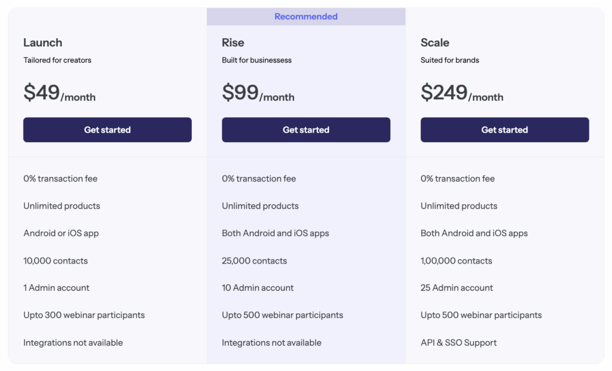Viewport: 612px width, 371px height.
Task: Click the Launch plan title
Action: [x=42, y=42]
